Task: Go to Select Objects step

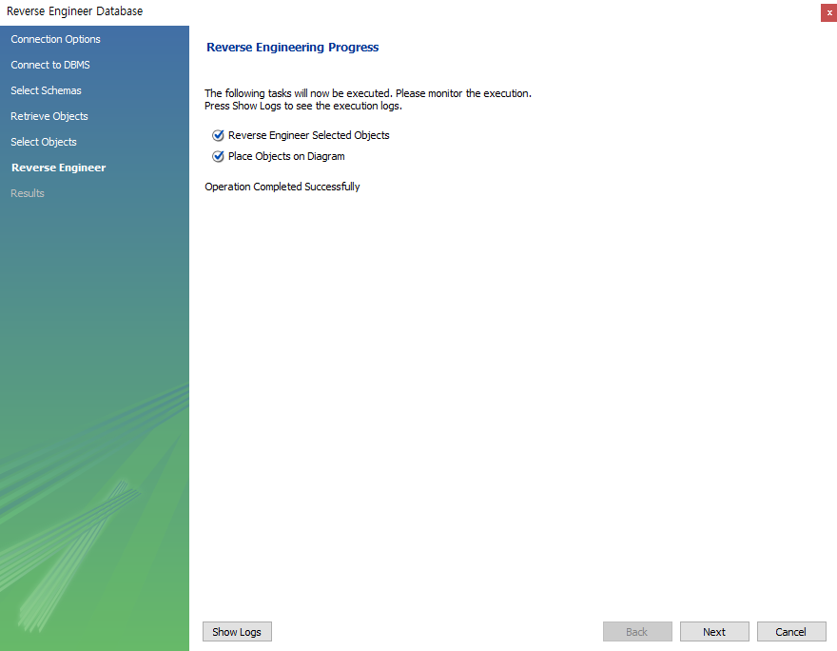Action: [44, 142]
